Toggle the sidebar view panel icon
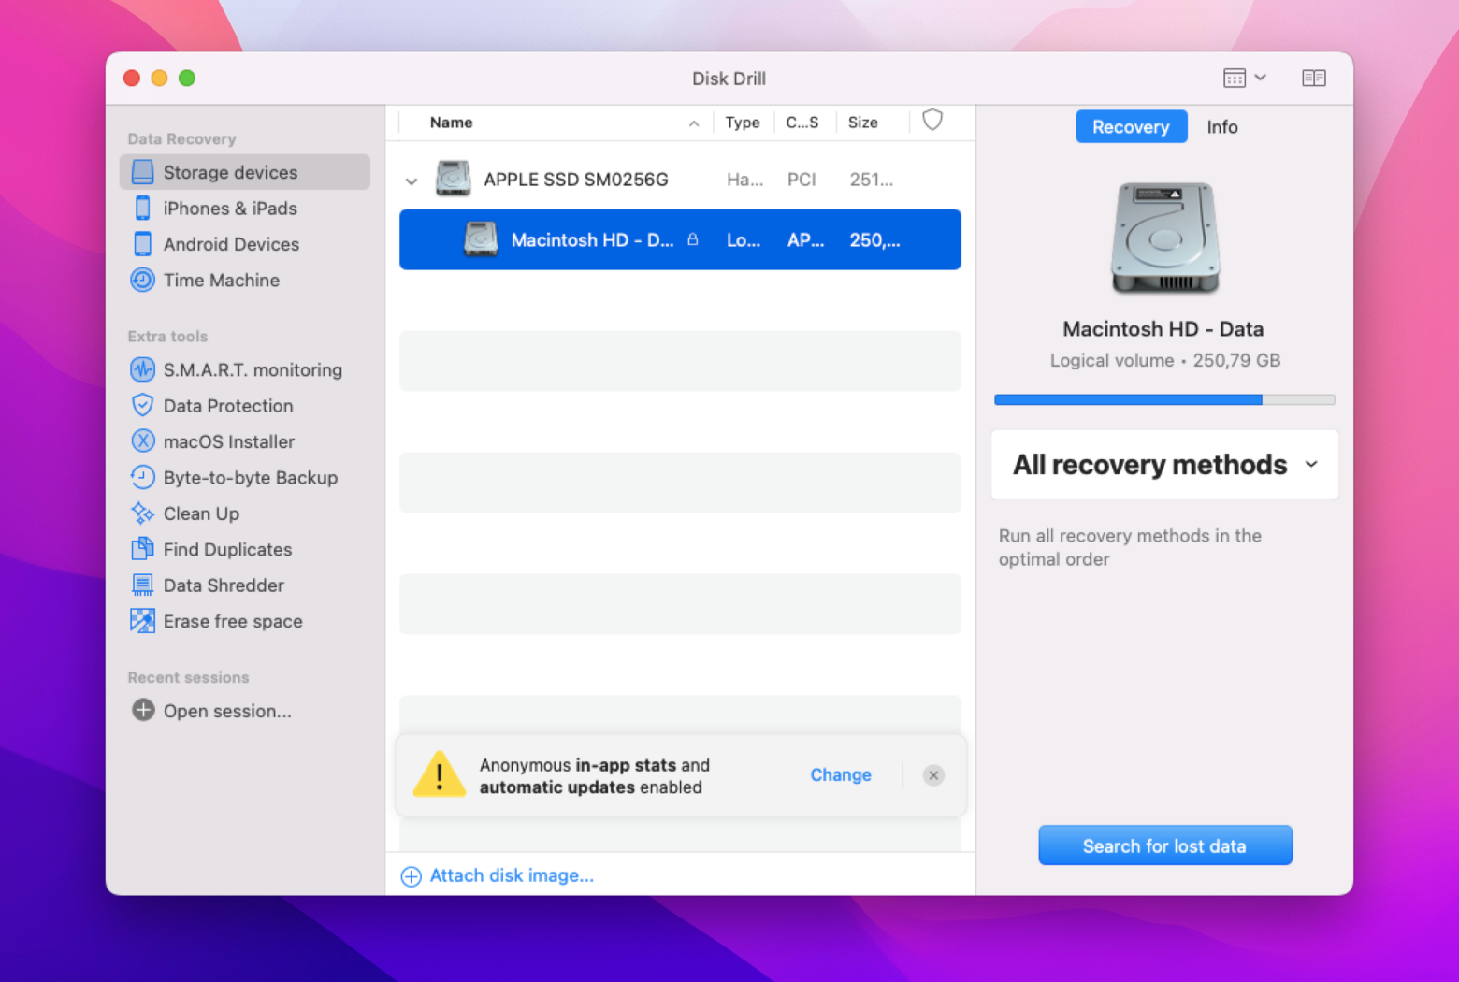This screenshot has height=982, width=1459. [x=1314, y=78]
